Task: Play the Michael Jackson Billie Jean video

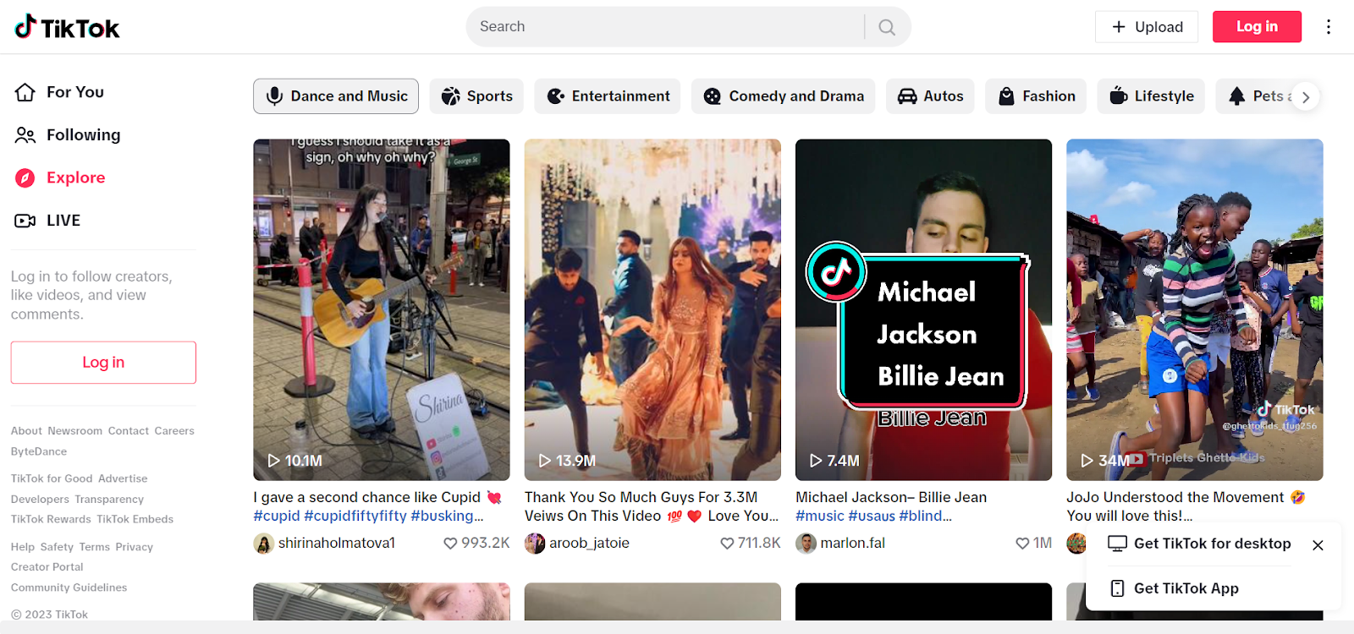Action: (x=923, y=310)
